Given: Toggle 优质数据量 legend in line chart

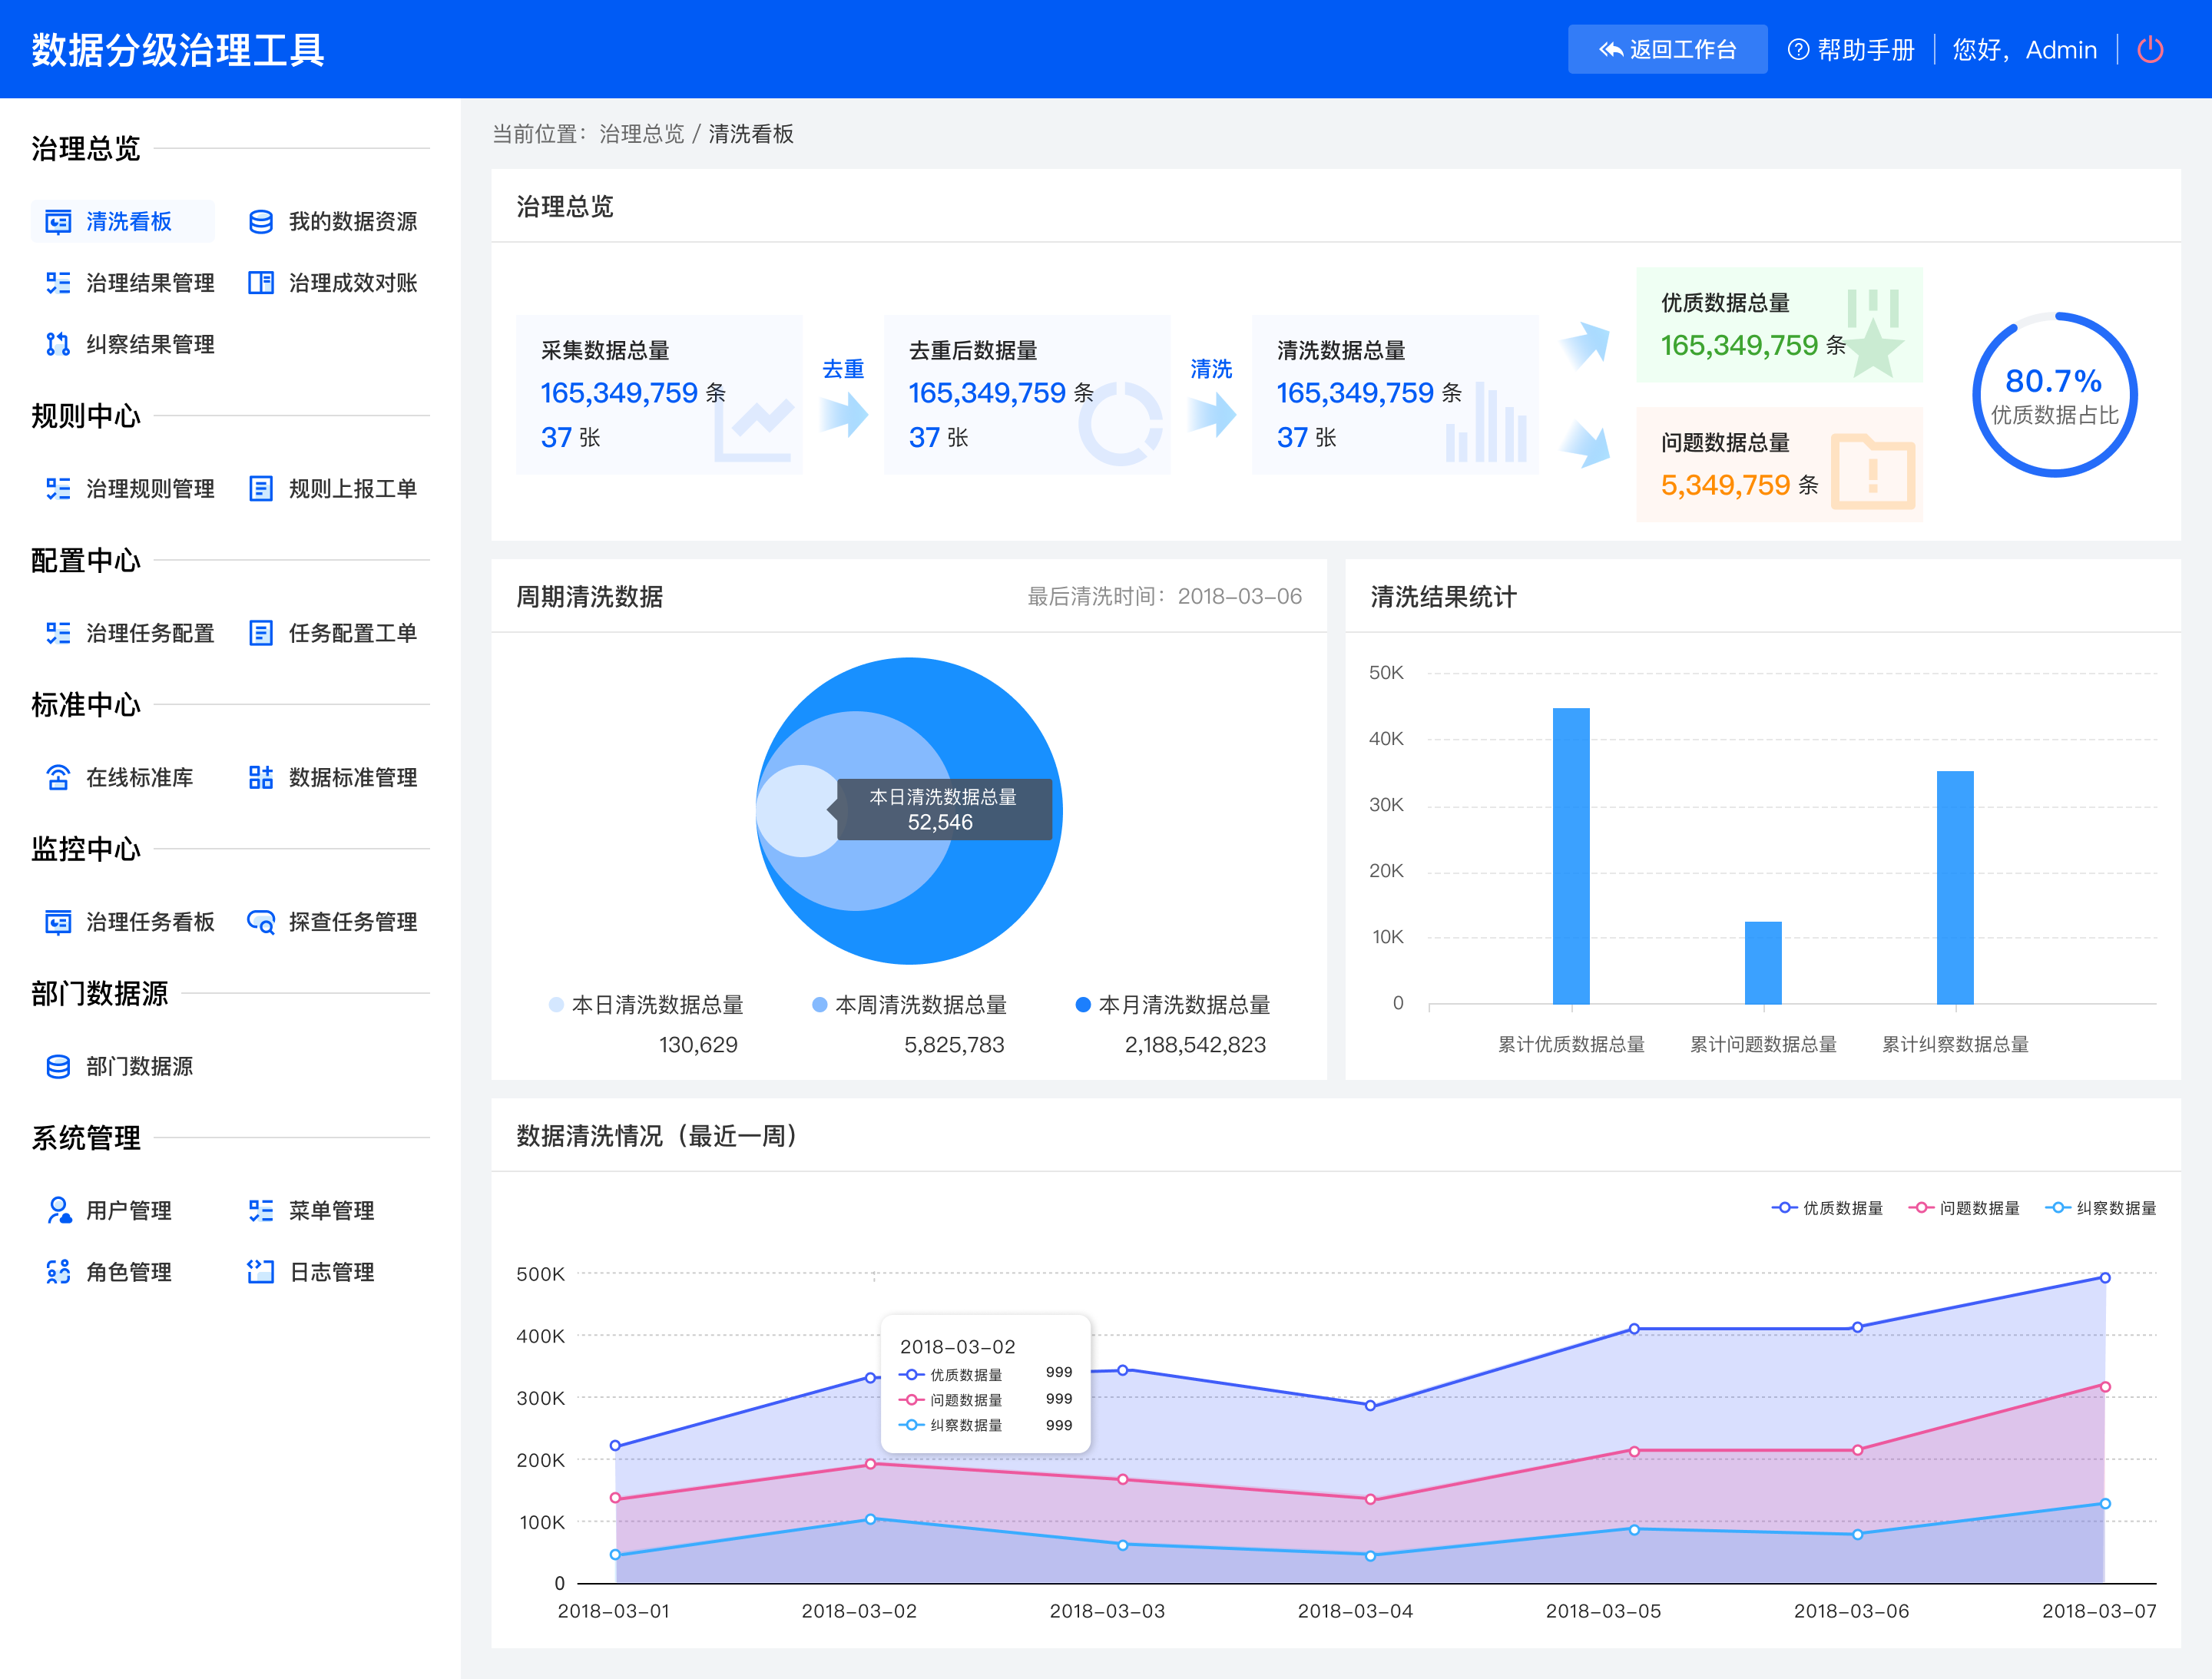Looking at the screenshot, I should pos(1827,1208).
